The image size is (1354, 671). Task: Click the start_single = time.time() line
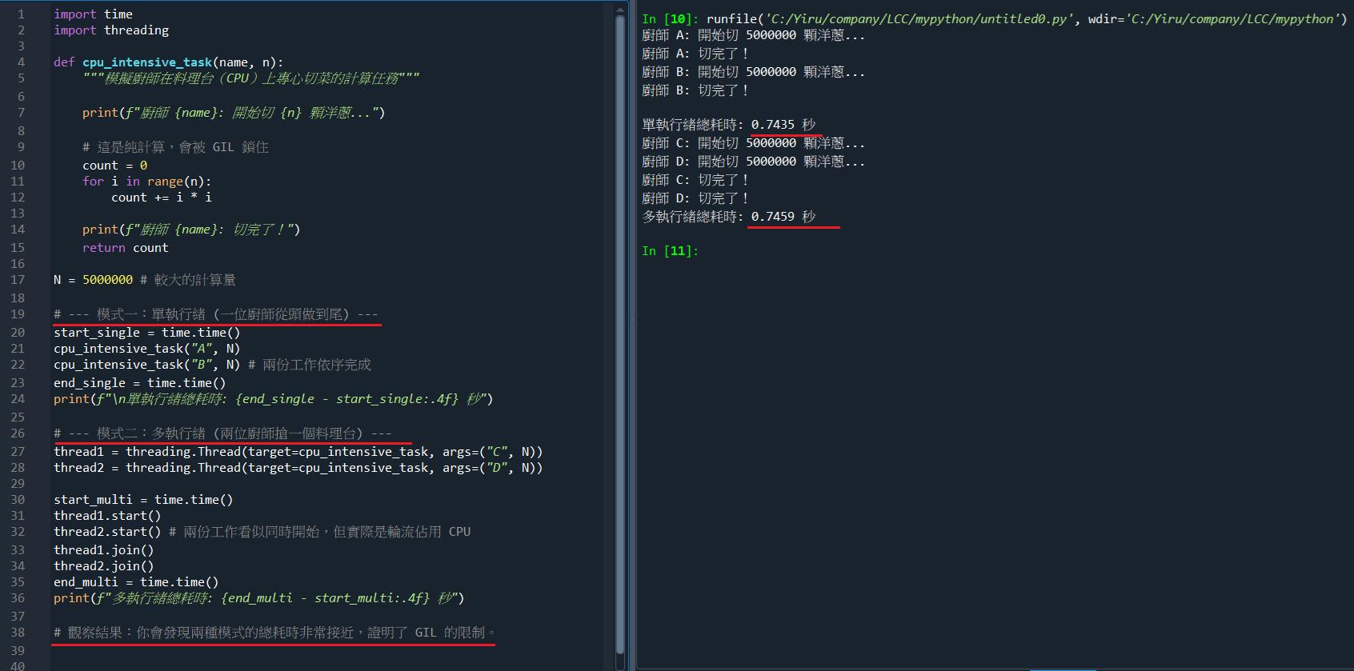coord(146,333)
